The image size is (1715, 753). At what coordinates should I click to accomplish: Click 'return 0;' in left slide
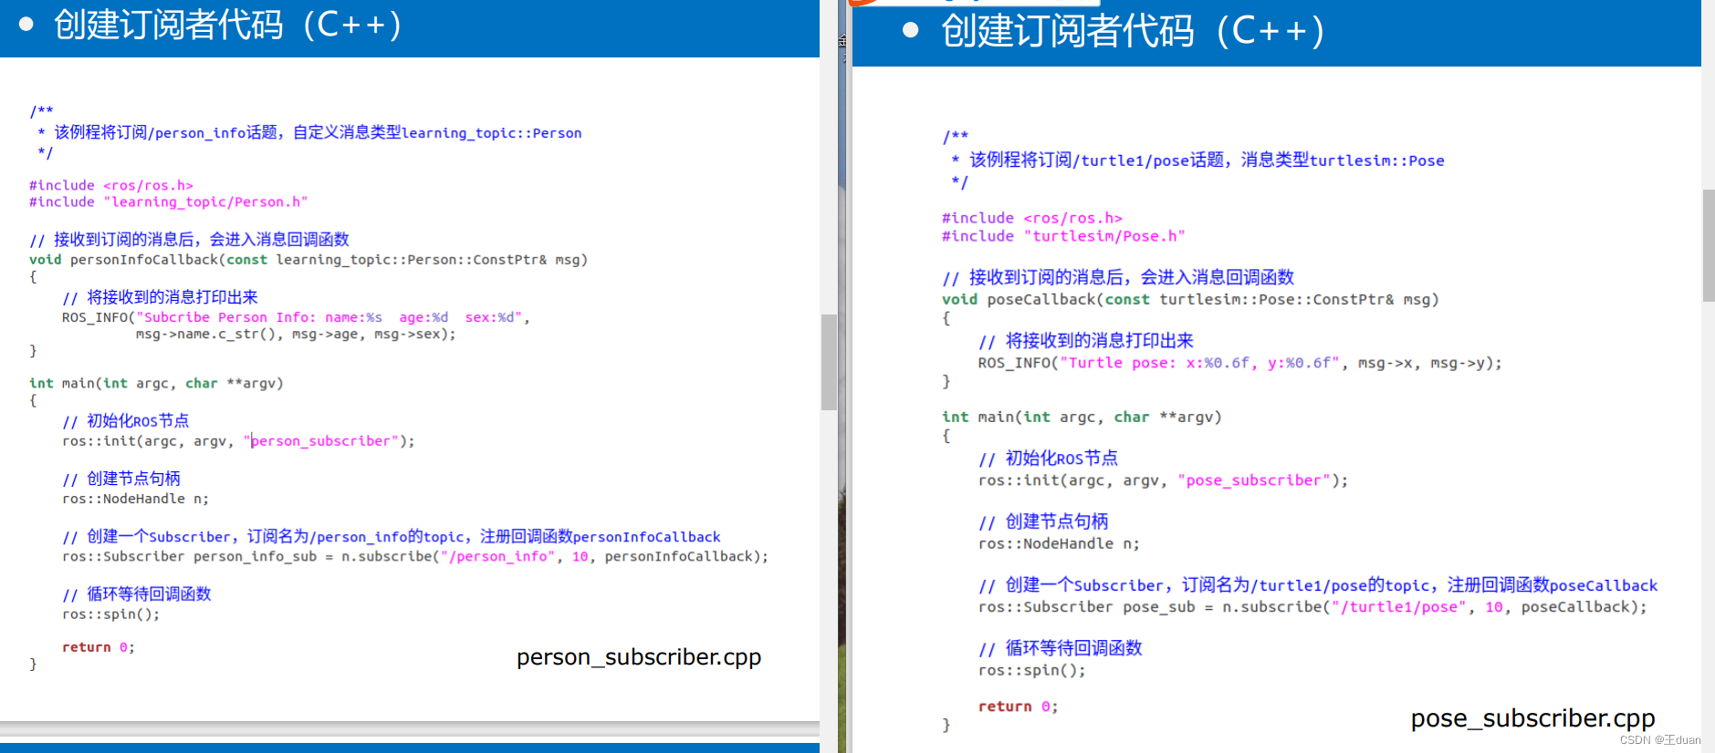coord(99,647)
